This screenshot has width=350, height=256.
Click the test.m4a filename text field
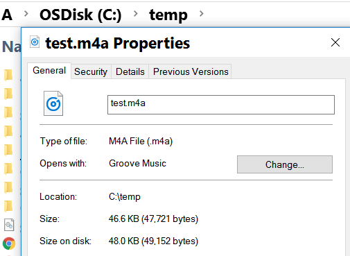click(221, 105)
